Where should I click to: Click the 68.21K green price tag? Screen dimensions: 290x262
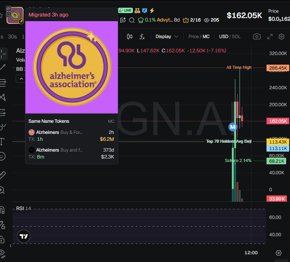276,161
